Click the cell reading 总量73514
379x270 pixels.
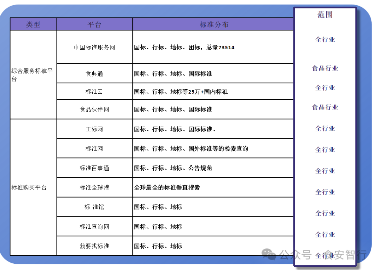(213, 47)
